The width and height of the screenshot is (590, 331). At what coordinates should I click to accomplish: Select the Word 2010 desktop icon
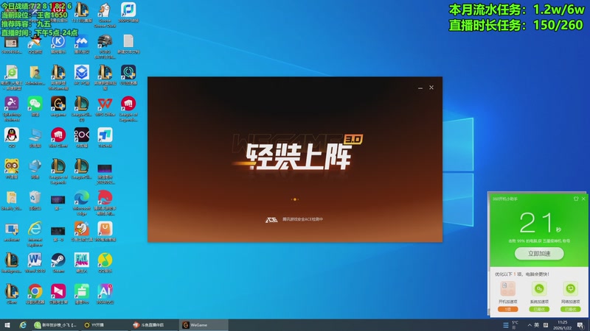[x=35, y=263]
